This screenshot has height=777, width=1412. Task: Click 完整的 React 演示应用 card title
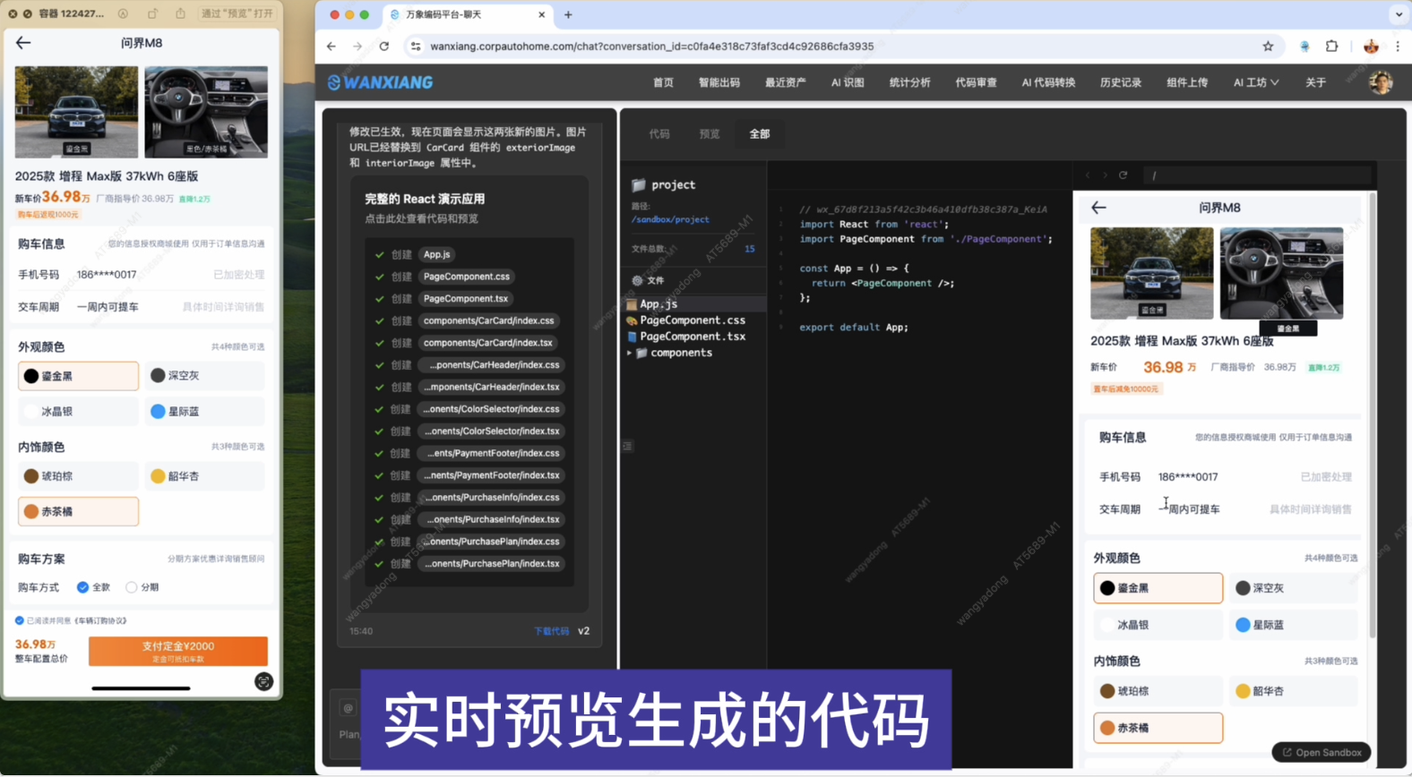[x=425, y=199]
